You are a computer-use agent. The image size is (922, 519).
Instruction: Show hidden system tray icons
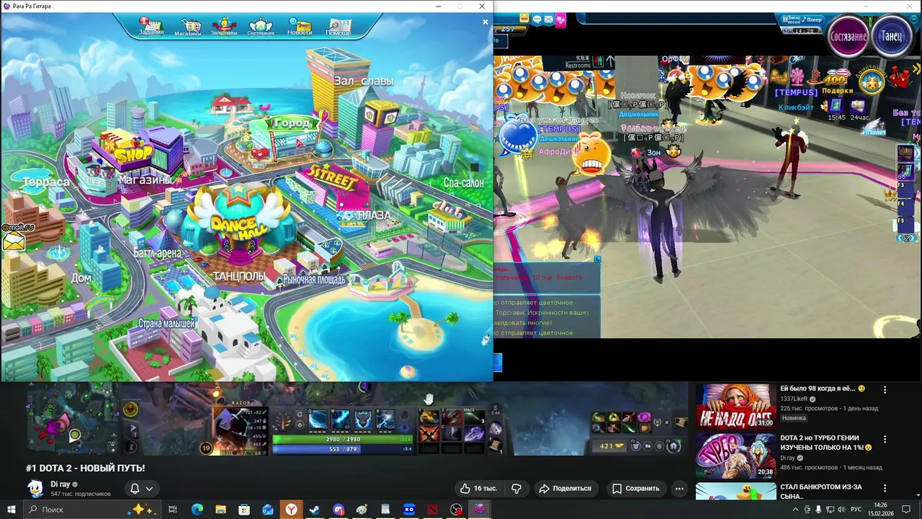click(x=796, y=510)
